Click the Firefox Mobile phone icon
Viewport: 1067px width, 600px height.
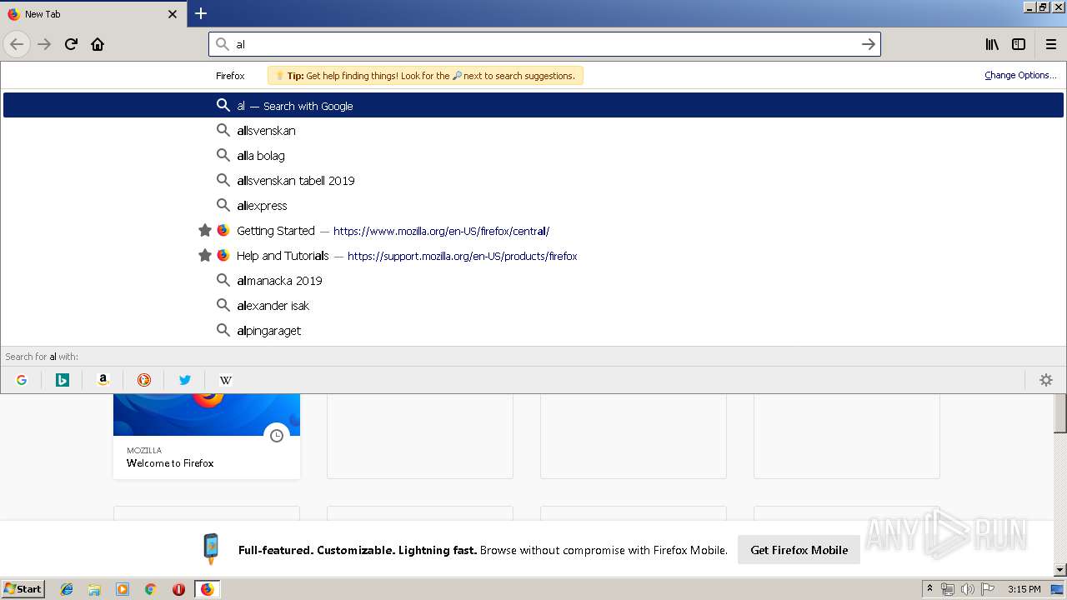pos(212,549)
